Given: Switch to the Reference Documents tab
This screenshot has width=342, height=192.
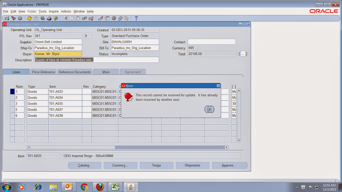Looking at the screenshot, I should [x=75, y=72].
